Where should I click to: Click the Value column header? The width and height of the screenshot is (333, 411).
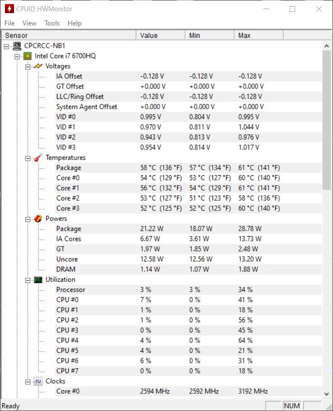[x=160, y=35]
